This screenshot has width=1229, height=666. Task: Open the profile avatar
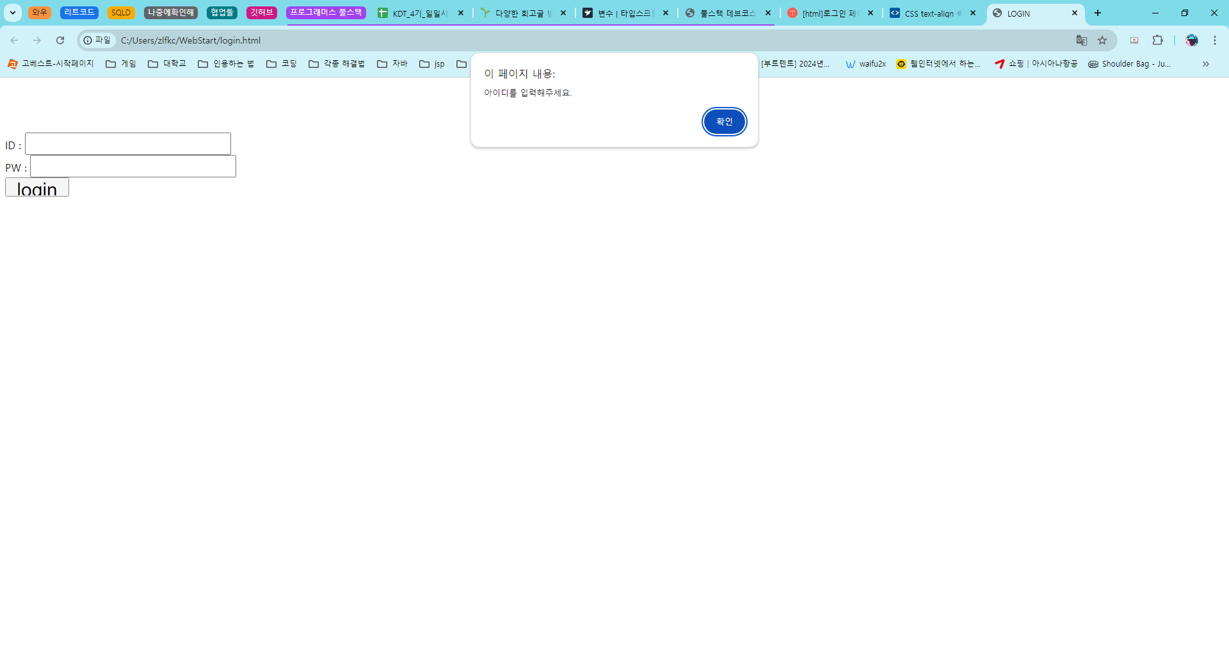(x=1192, y=40)
